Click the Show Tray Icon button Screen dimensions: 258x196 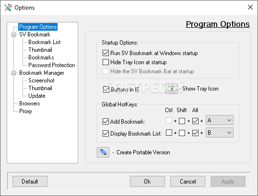(x=172, y=89)
